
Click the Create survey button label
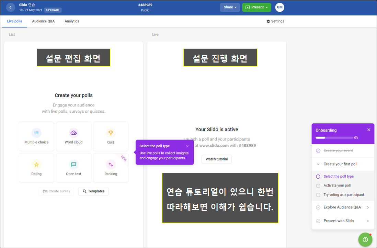click(x=59, y=191)
